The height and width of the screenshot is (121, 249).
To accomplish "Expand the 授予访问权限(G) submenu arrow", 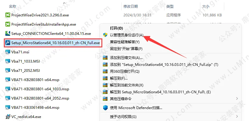I will pos(237,117).
